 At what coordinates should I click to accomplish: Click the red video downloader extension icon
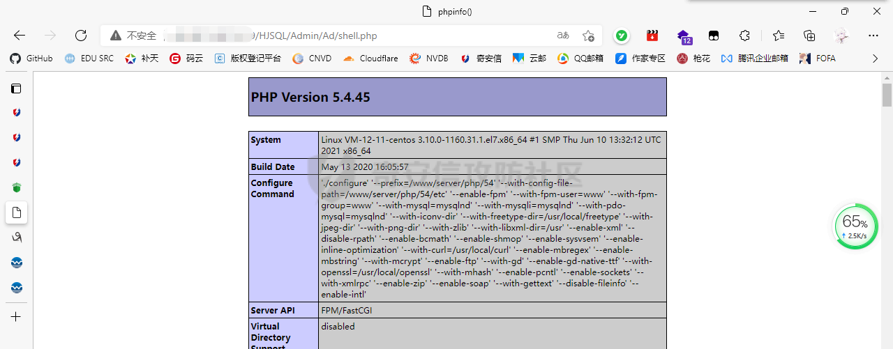click(x=652, y=36)
